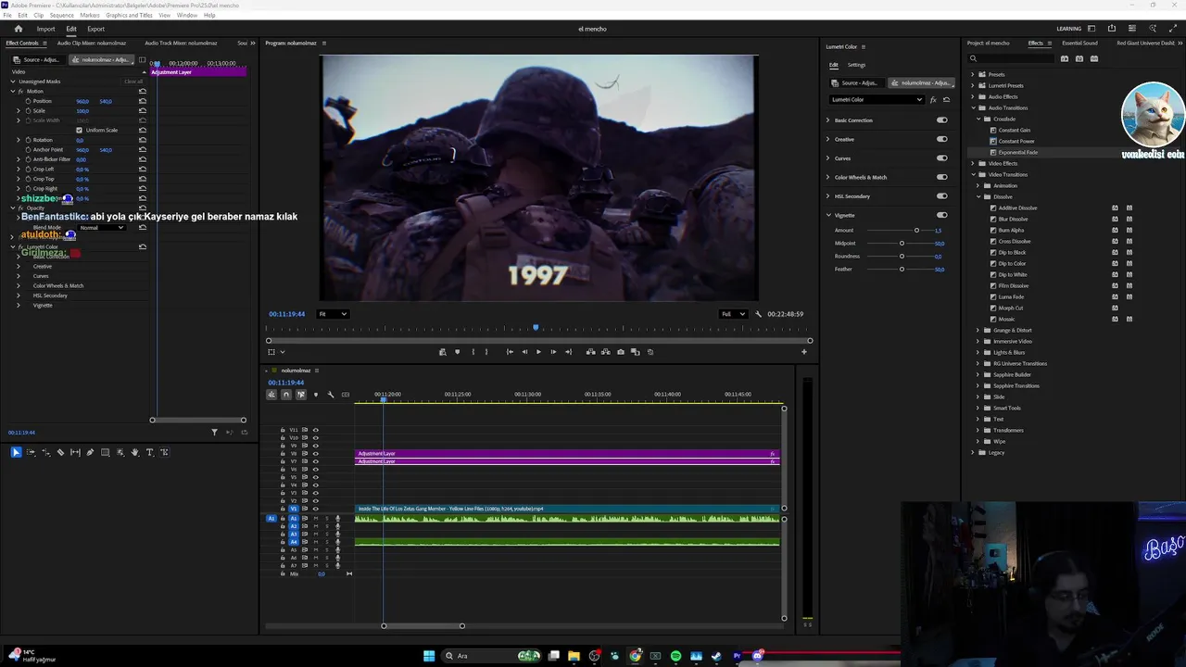Toggle the Vignette section on/off
The width and height of the screenshot is (1186, 667).
[942, 215]
